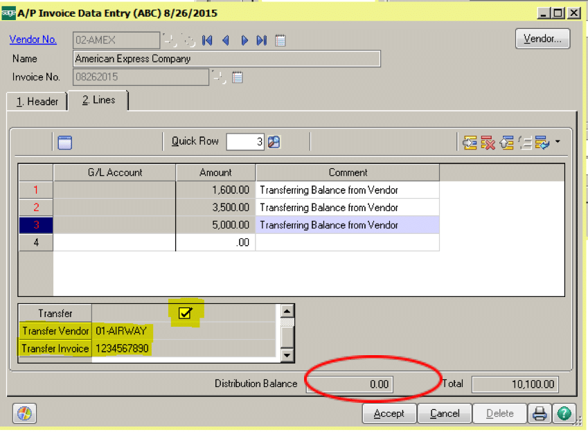Go to the next vendor record
The height and width of the screenshot is (432, 588).
tap(244, 41)
